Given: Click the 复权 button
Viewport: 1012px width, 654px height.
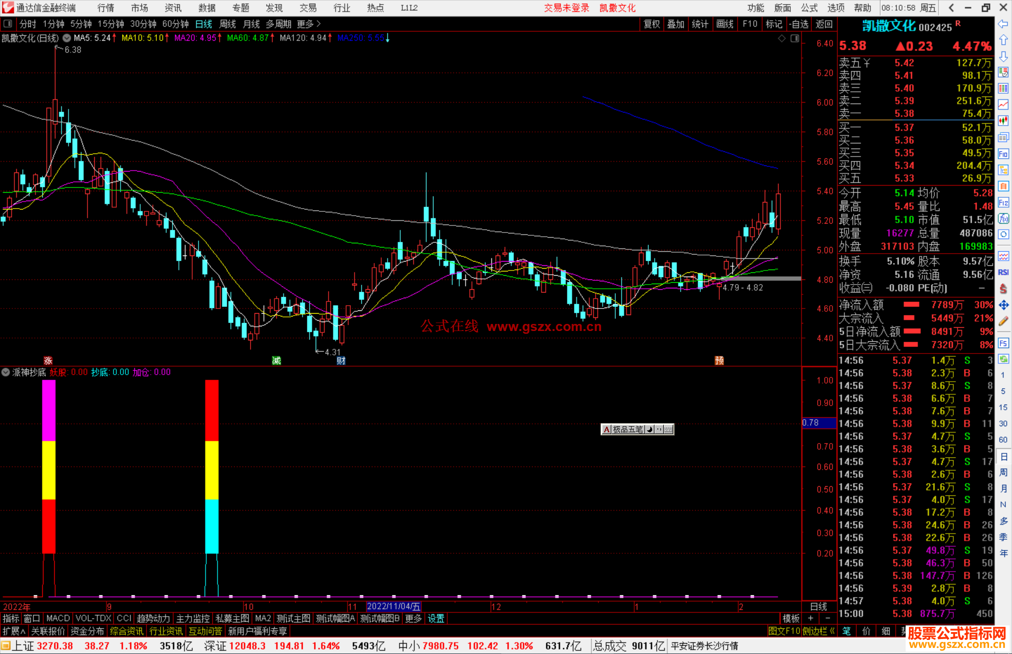Looking at the screenshot, I should coord(651,24).
